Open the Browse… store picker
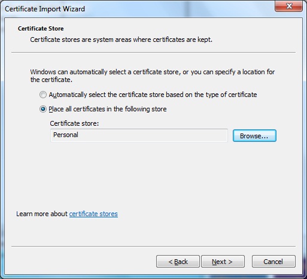Viewport: 307px width, 279px height. pos(254,136)
